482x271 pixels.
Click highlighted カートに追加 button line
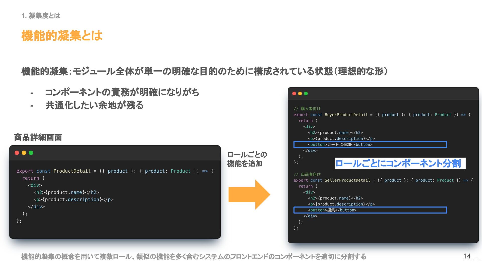click(340, 145)
